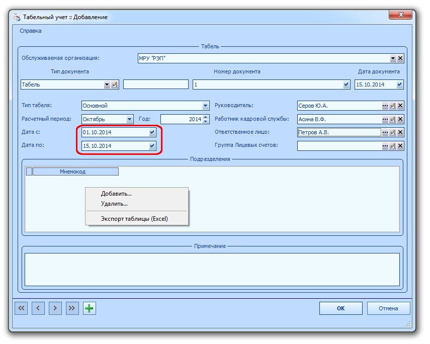Click the edit icon for Группа Лицевых счетов

393,146
